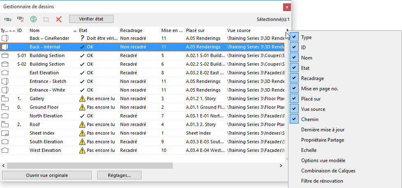Enable Options vue modèle column
The width and height of the screenshot is (402, 188).
tap(323, 160)
